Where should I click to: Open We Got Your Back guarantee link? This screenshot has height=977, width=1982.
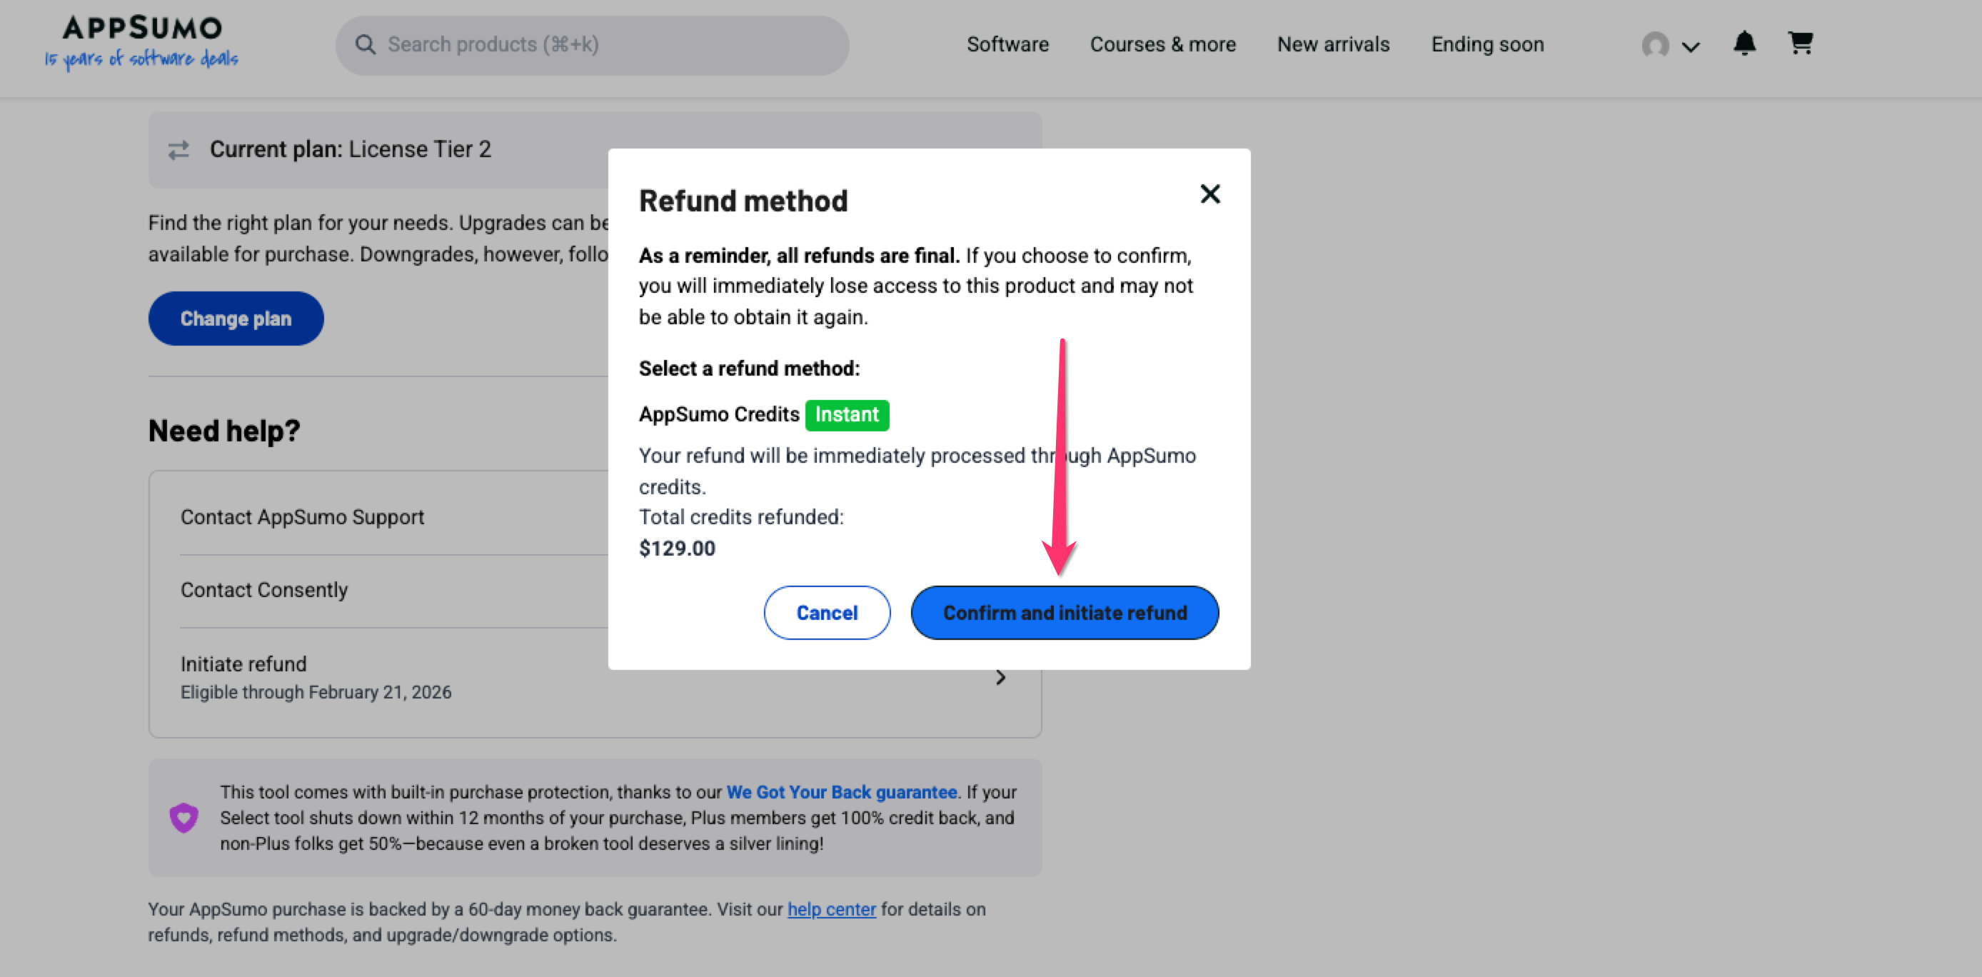pos(842,792)
